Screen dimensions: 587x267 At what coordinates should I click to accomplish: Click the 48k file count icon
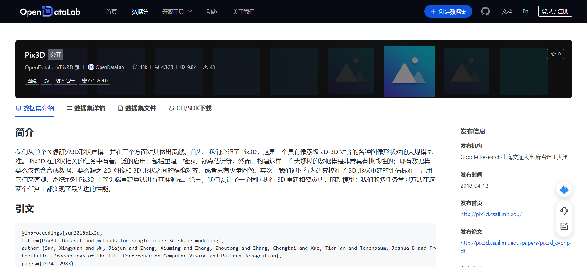(x=135, y=67)
